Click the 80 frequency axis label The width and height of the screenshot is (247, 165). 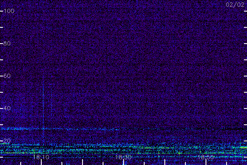pos(7,43)
